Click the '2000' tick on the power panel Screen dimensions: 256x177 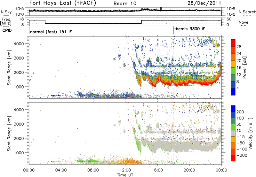coord(19,72)
